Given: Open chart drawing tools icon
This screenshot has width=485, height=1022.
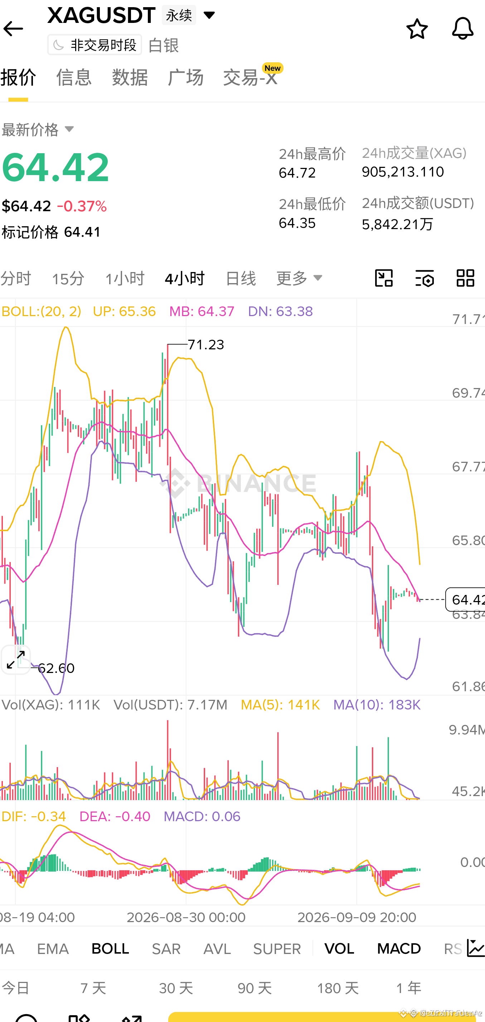Looking at the screenshot, I should click(x=383, y=278).
